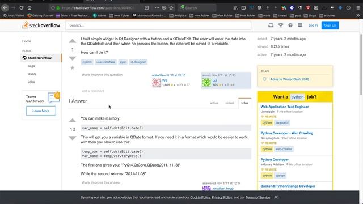The image size is (363, 204).
Task: Open the achievements trophy icon
Action: click(x=281, y=25)
